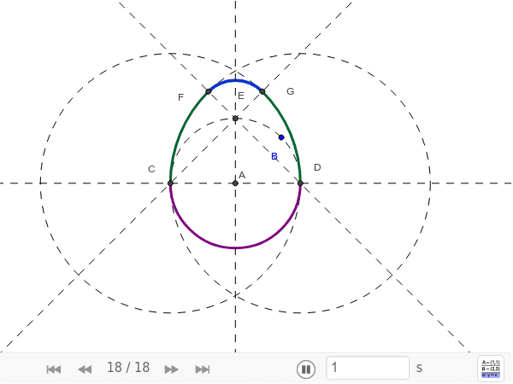Click the seconds unit label s
This screenshot has height=384, width=513.
click(x=419, y=369)
